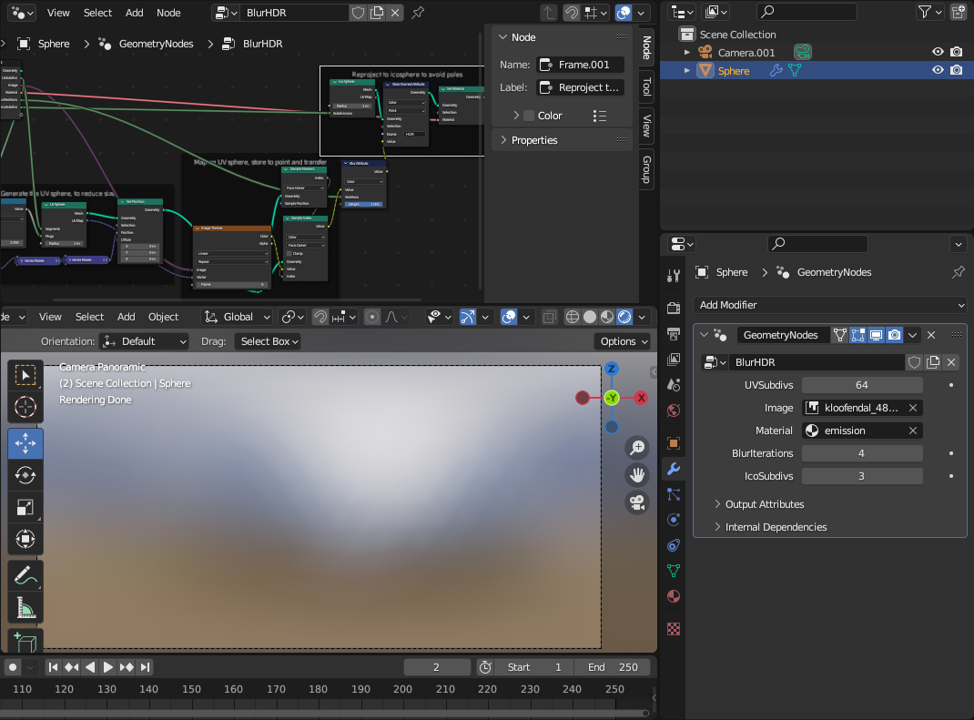The image size is (974, 720).
Task: Select the Measure tool
Action: point(25,607)
